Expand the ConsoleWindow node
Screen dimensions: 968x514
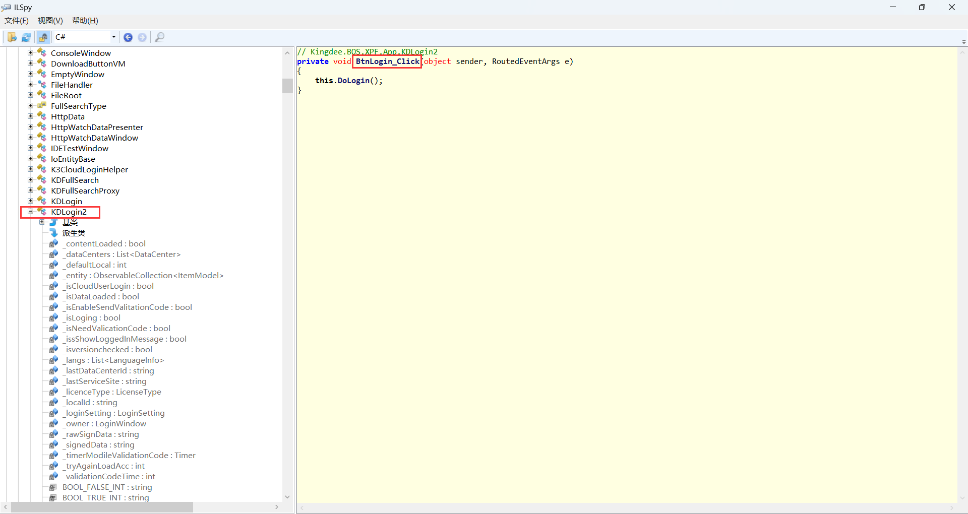pyautogui.click(x=30, y=52)
